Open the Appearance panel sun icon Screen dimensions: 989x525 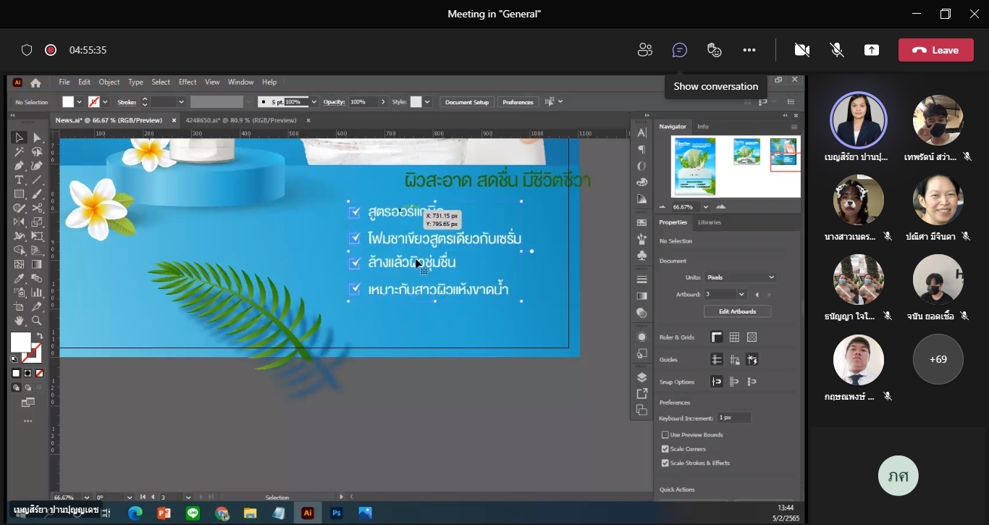pos(641,337)
